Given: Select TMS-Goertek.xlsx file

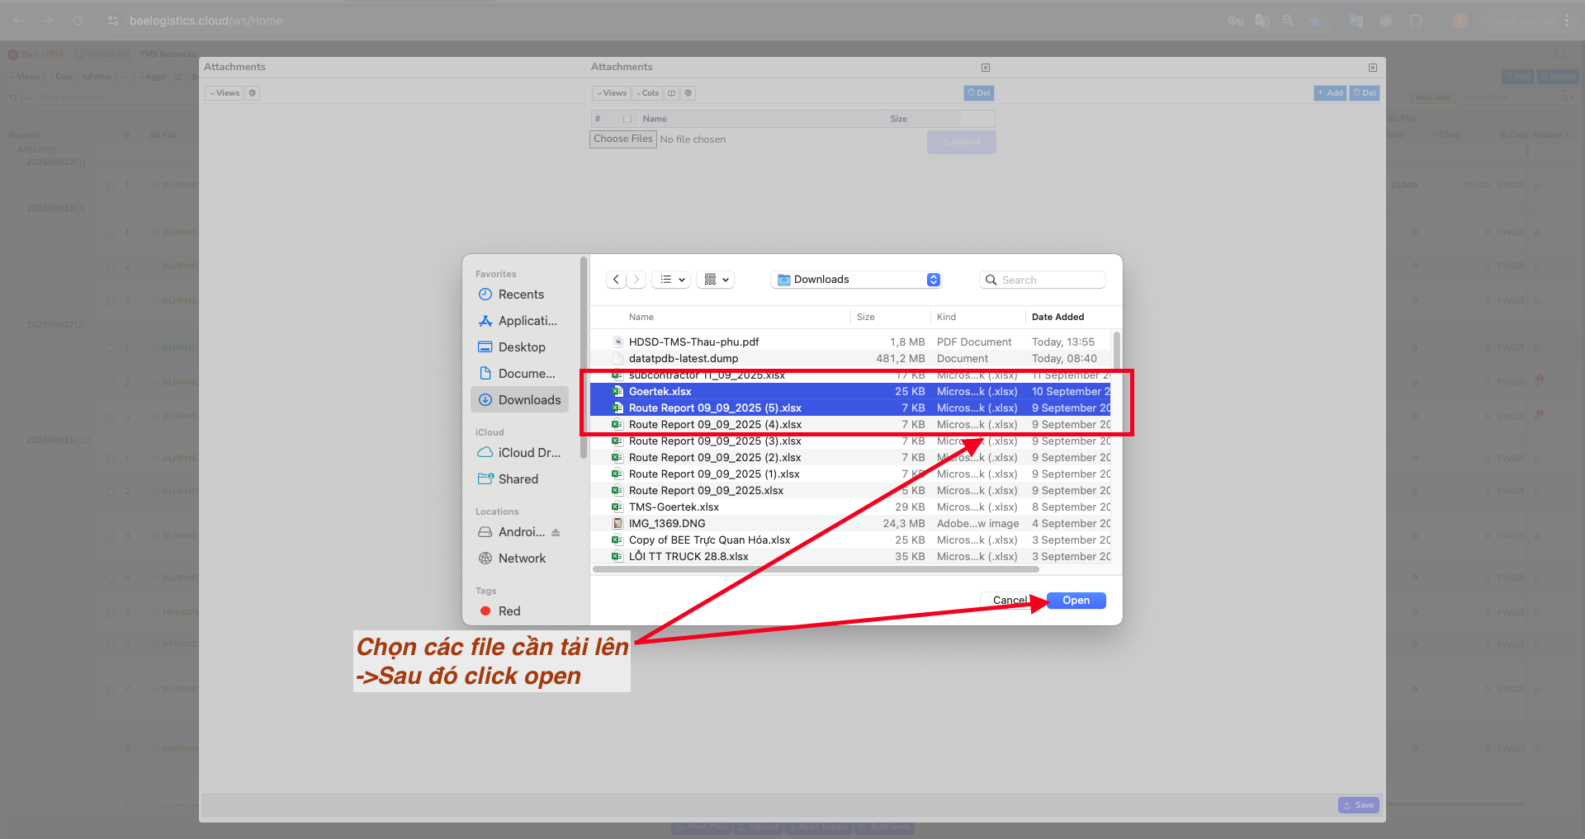Looking at the screenshot, I should (x=674, y=507).
